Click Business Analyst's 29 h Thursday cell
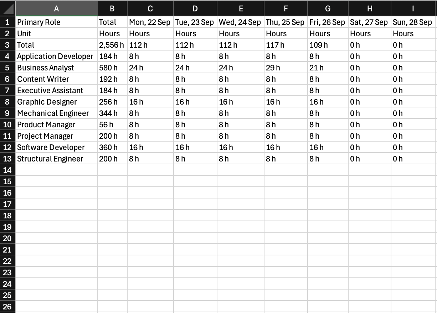The image size is (437, 313). 286,68
